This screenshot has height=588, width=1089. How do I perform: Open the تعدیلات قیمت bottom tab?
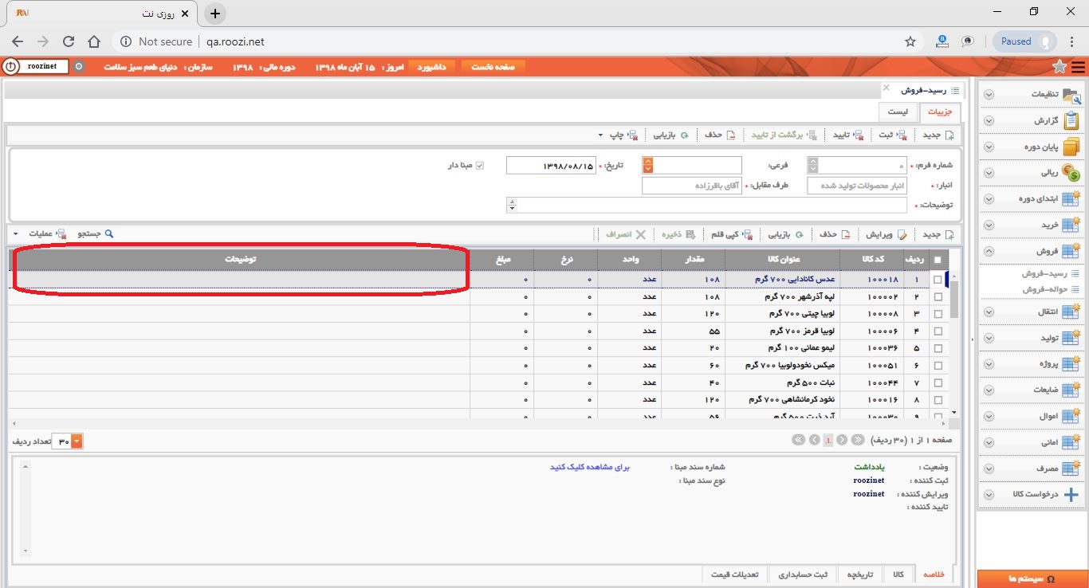pos(737,574)
